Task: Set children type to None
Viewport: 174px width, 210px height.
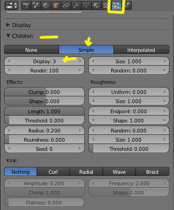Action: [x=32, y=50]
